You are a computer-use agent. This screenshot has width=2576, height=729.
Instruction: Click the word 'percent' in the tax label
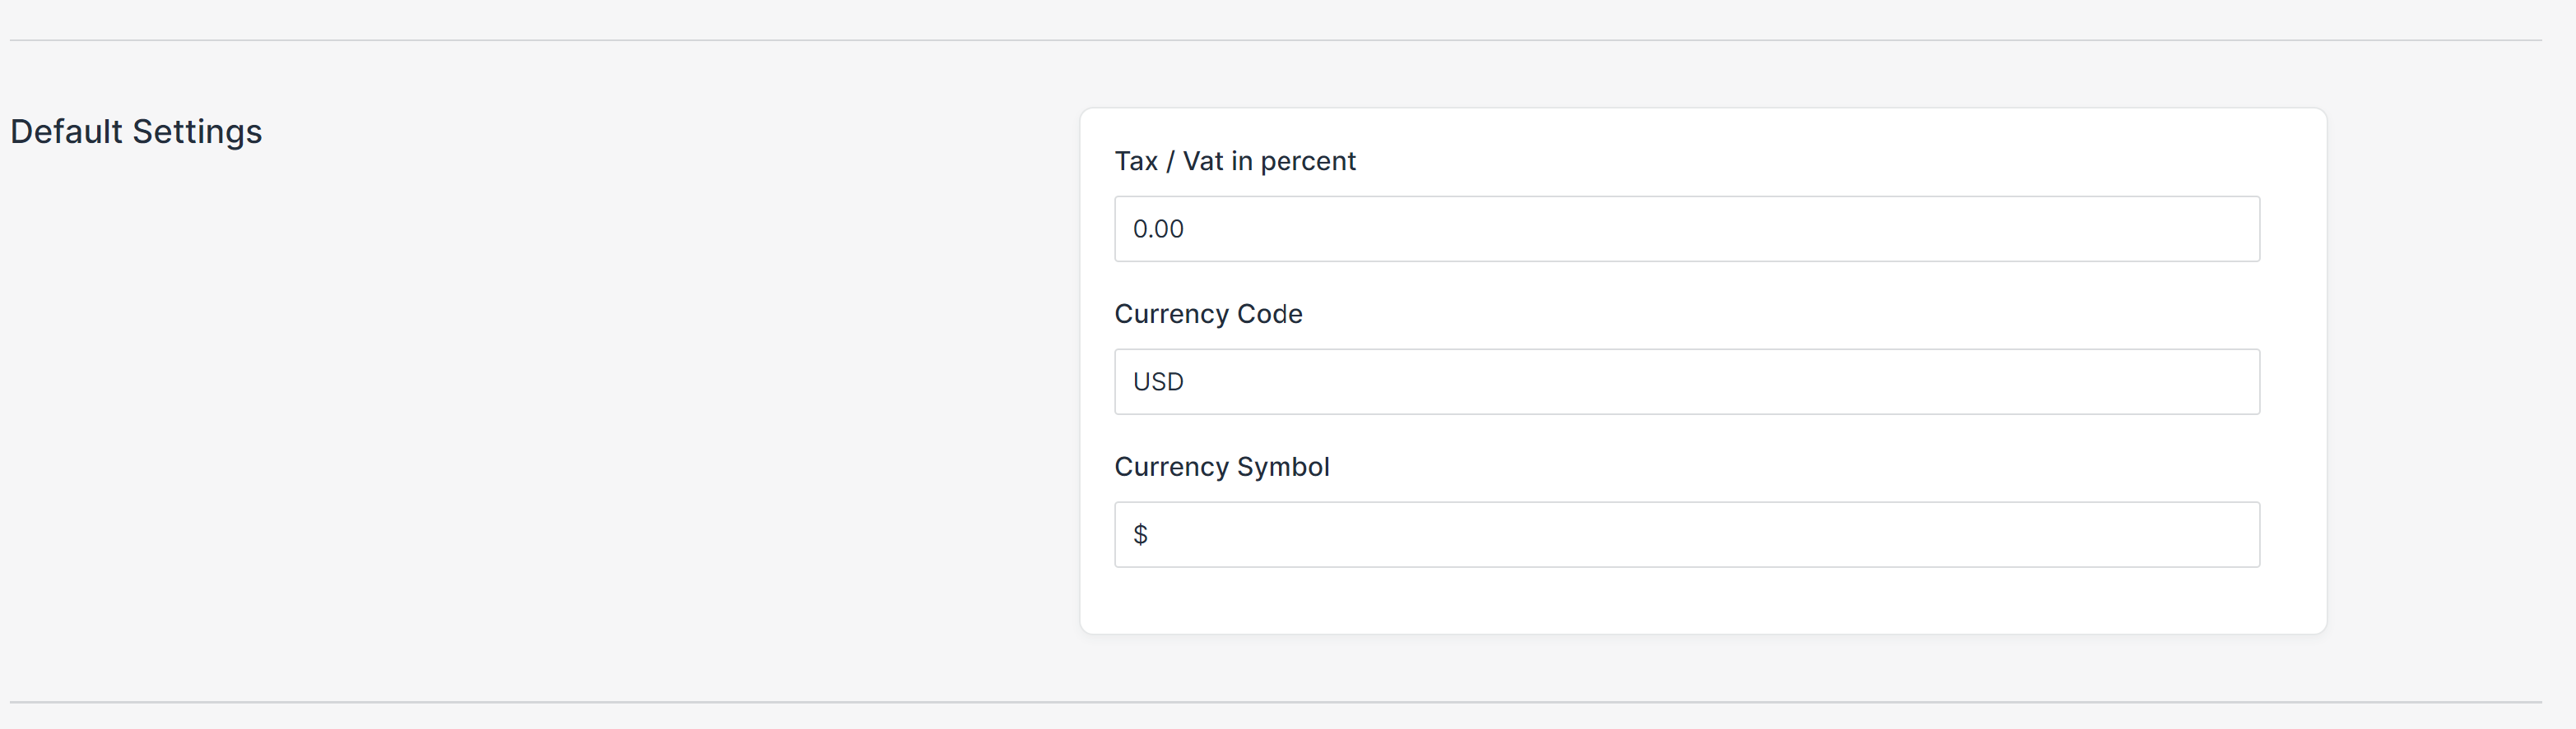(1308, 161)
